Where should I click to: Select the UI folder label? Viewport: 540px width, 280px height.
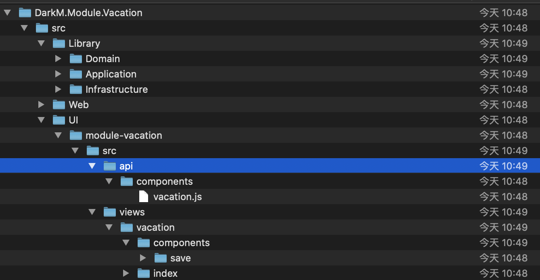pyautogui.click(x=73, y=120)
